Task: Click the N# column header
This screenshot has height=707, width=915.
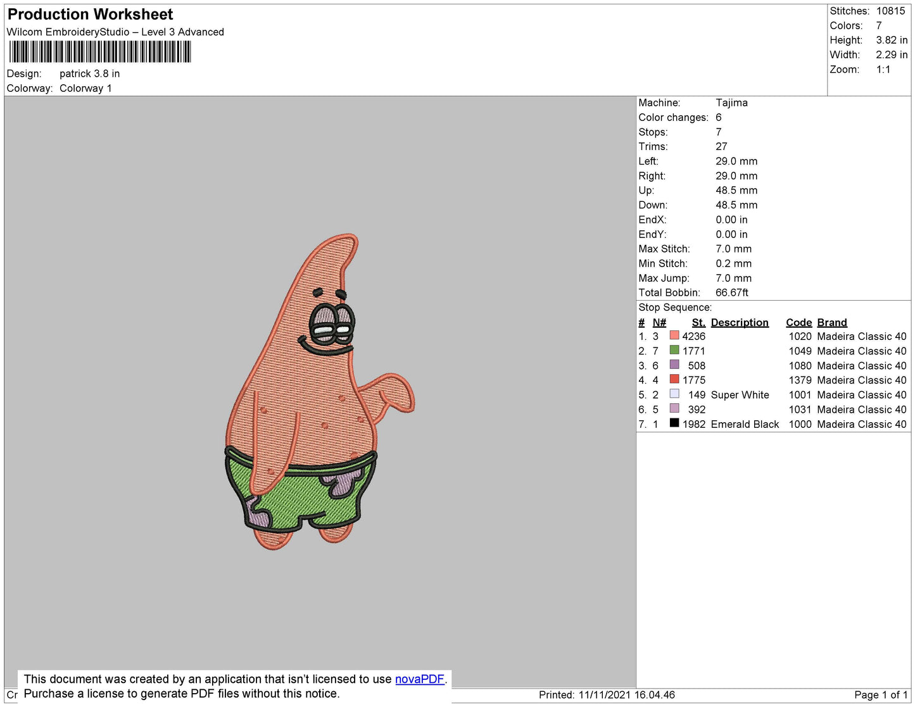Action: pyautogui.click(x=659, y=322)
